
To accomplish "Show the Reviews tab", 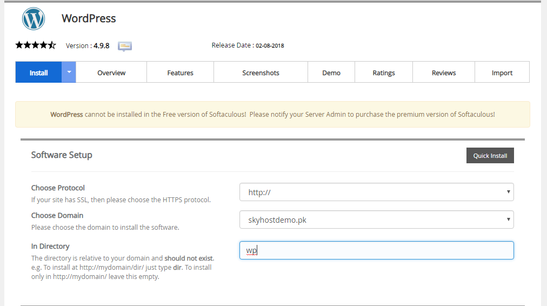I will pos(444,72).
